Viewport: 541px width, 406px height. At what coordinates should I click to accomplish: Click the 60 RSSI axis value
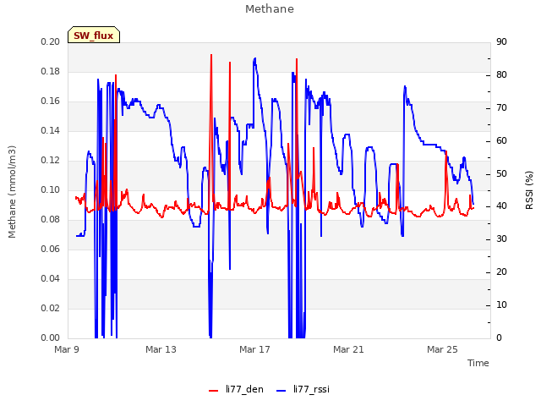click(501, 141)
